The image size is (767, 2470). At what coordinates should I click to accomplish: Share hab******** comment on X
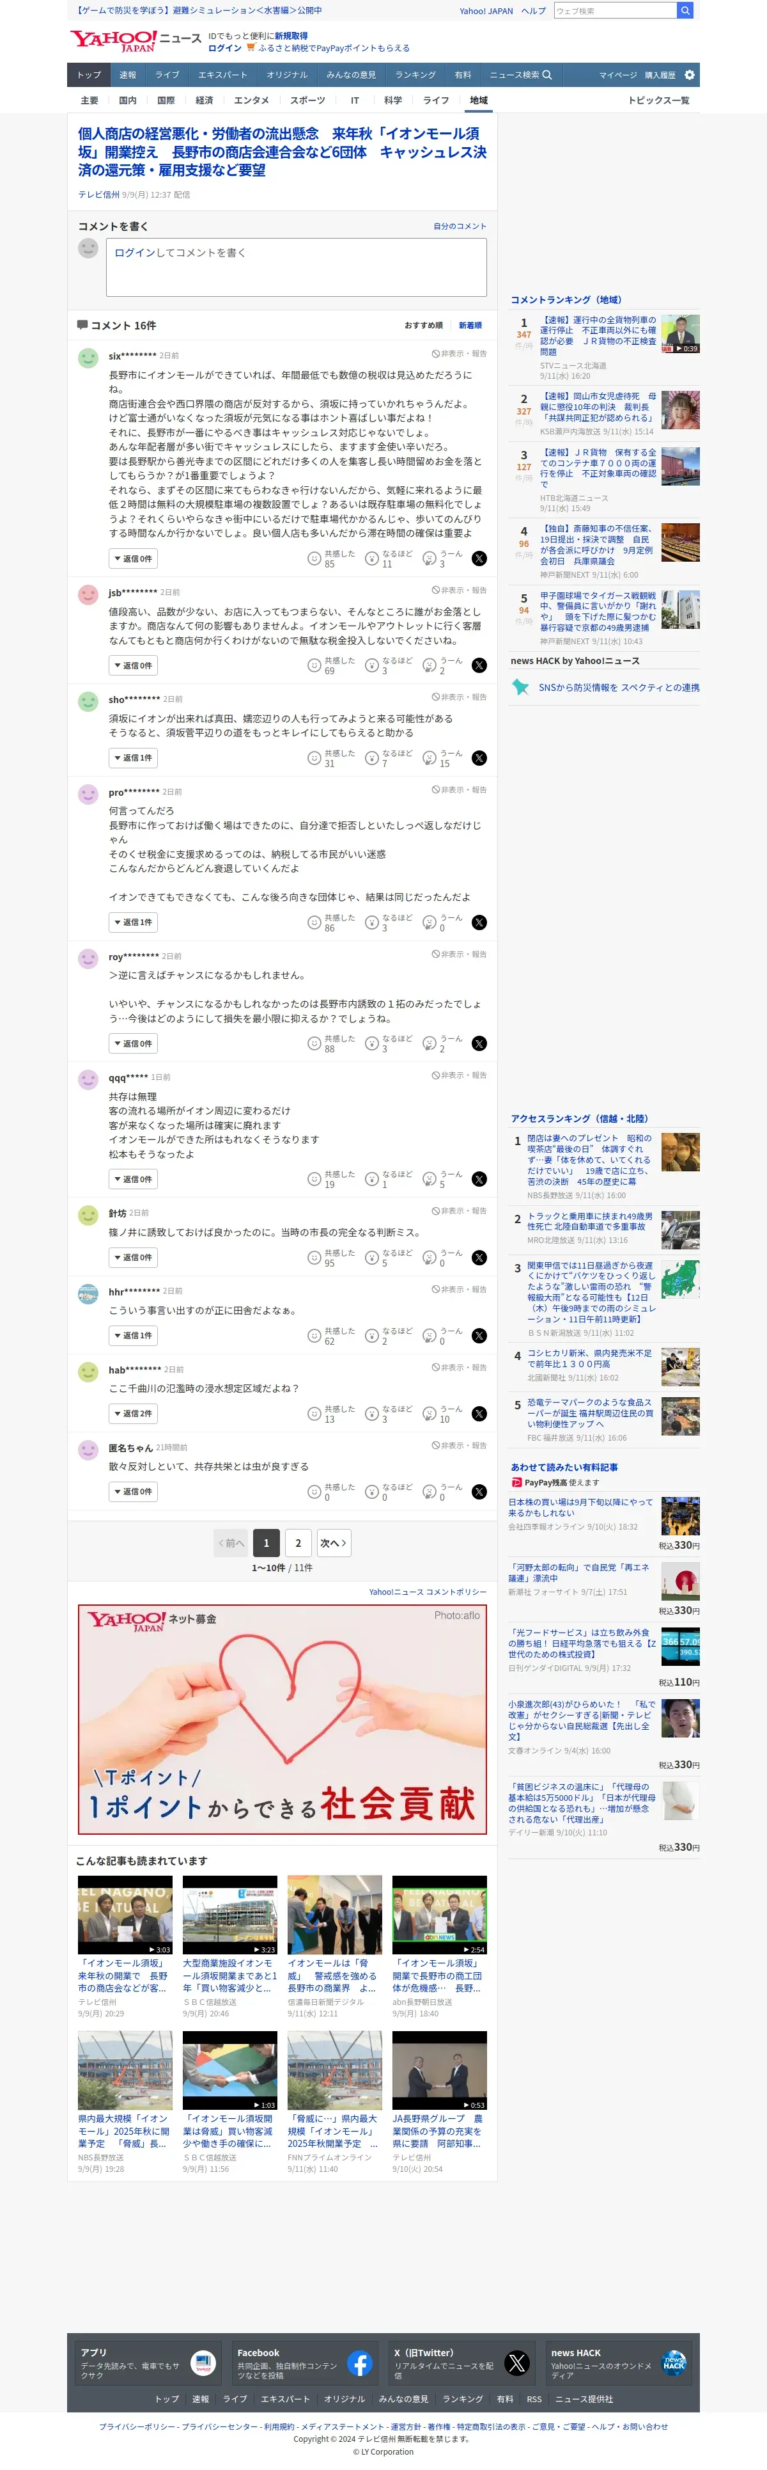(x=479, y=1414)
